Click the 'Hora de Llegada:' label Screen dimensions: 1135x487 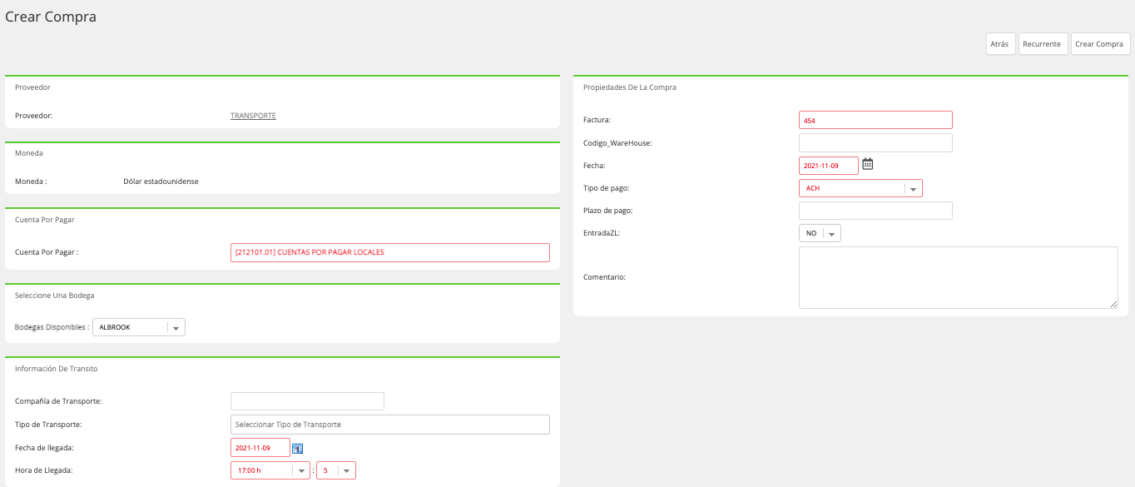(44, 470)
